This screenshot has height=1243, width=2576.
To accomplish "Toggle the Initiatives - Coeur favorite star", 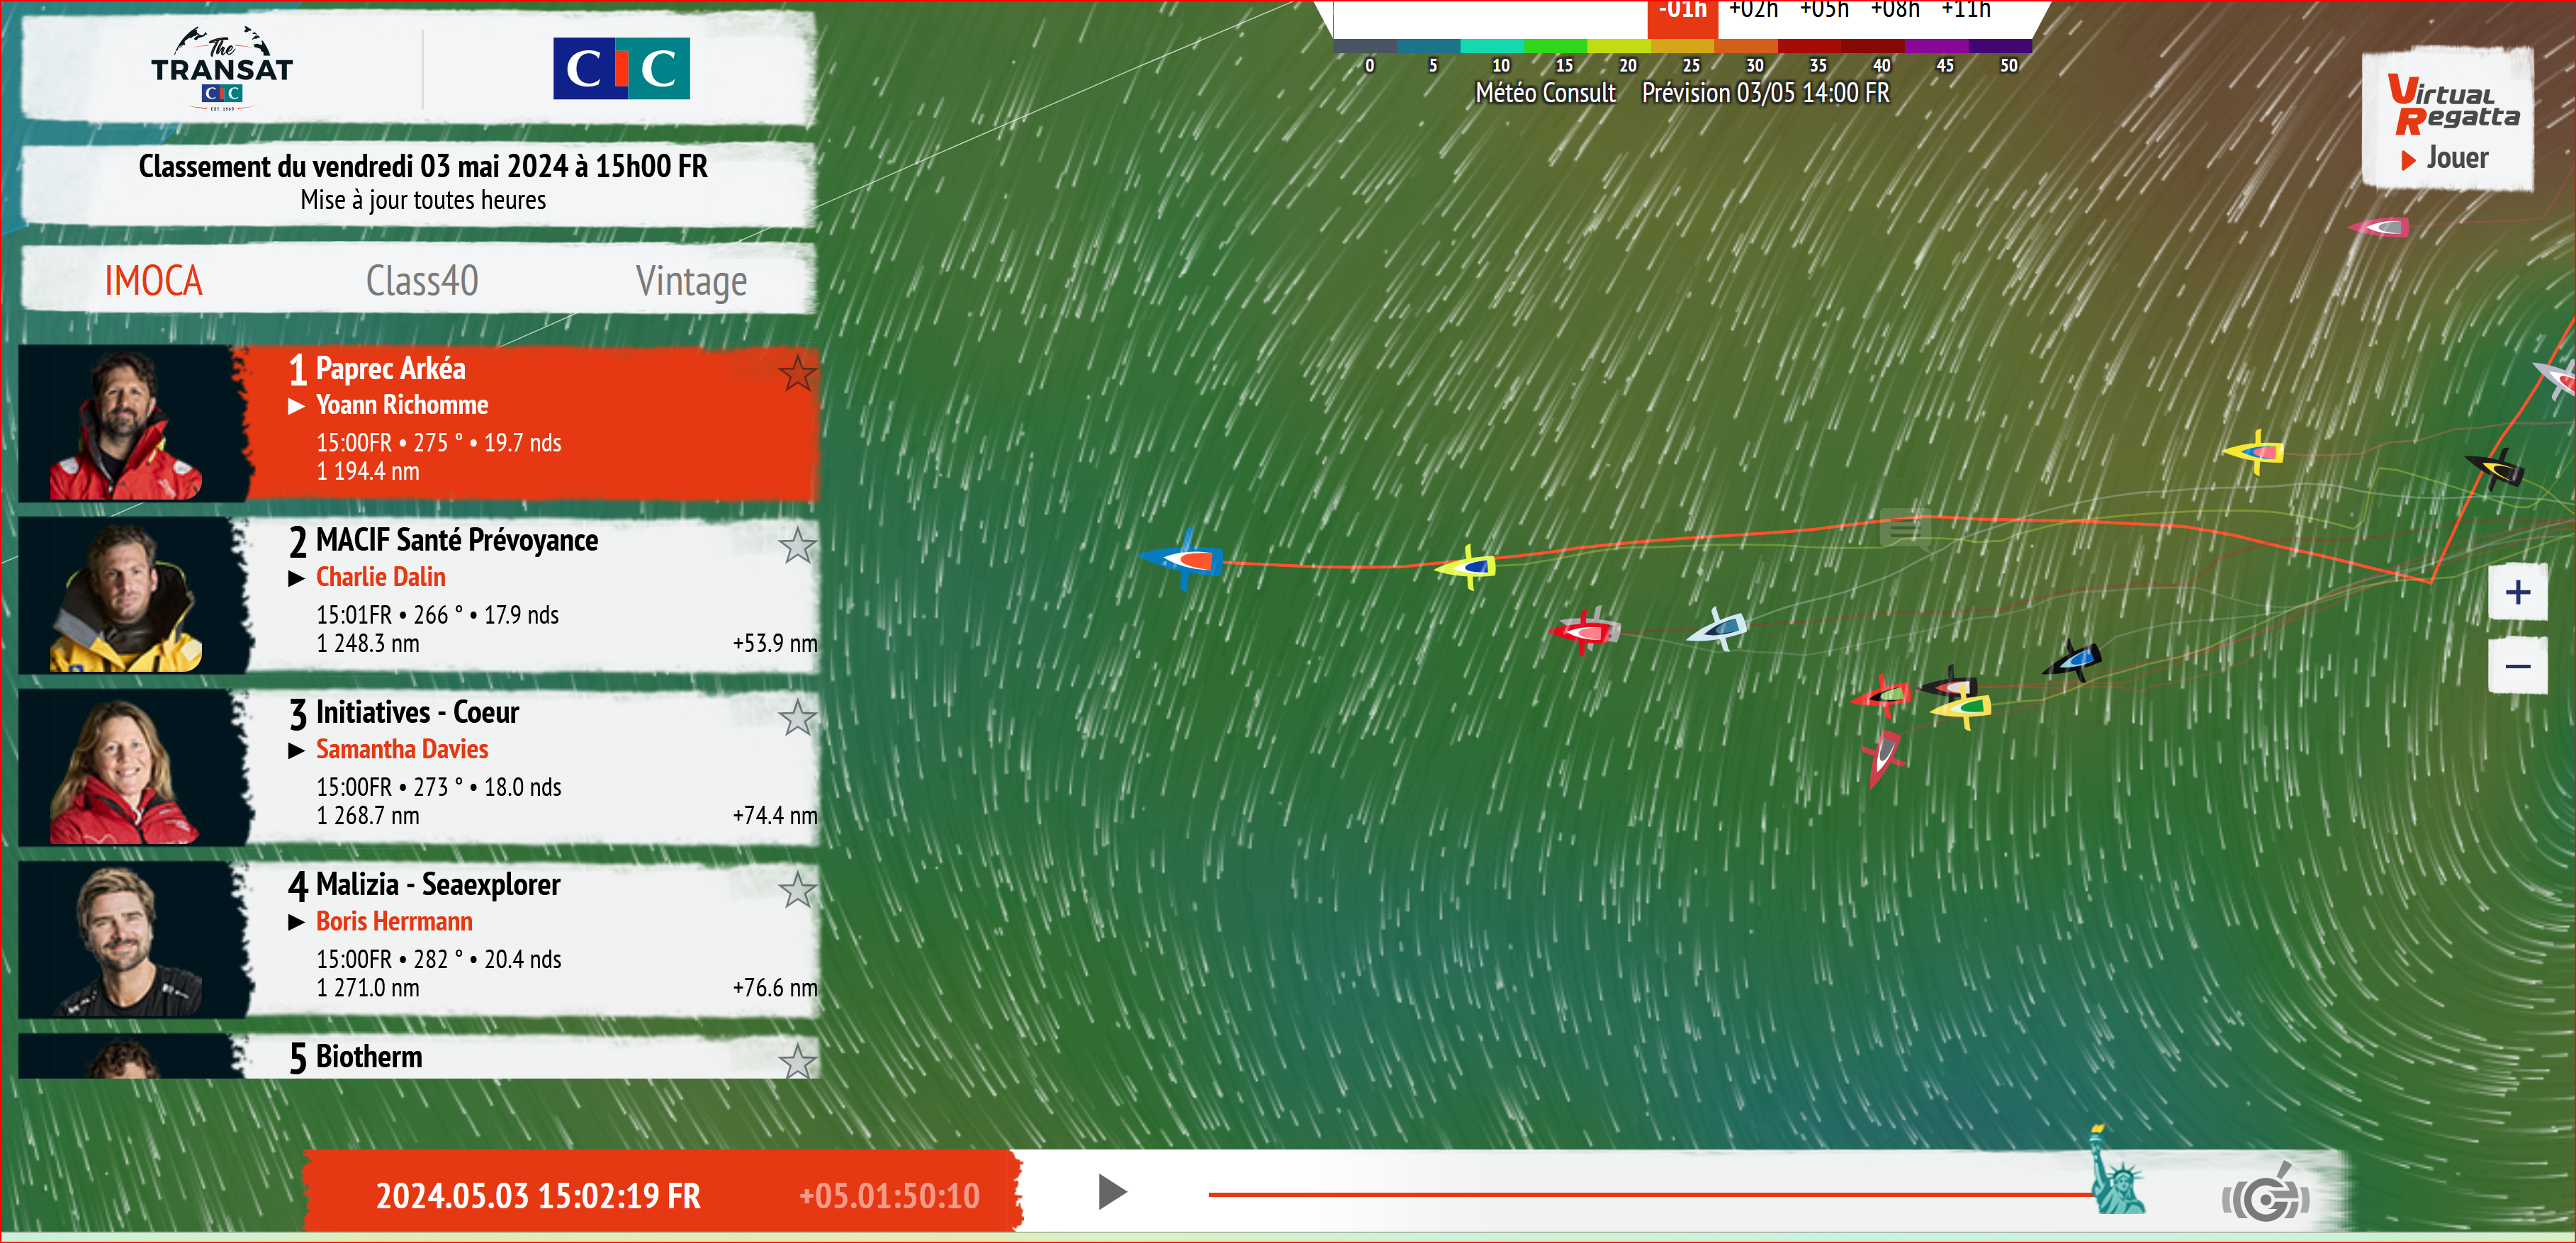I will 797,718.
